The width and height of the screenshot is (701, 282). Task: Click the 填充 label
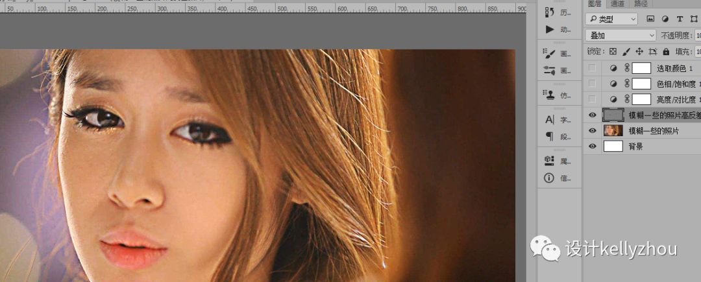coord(682,52)
